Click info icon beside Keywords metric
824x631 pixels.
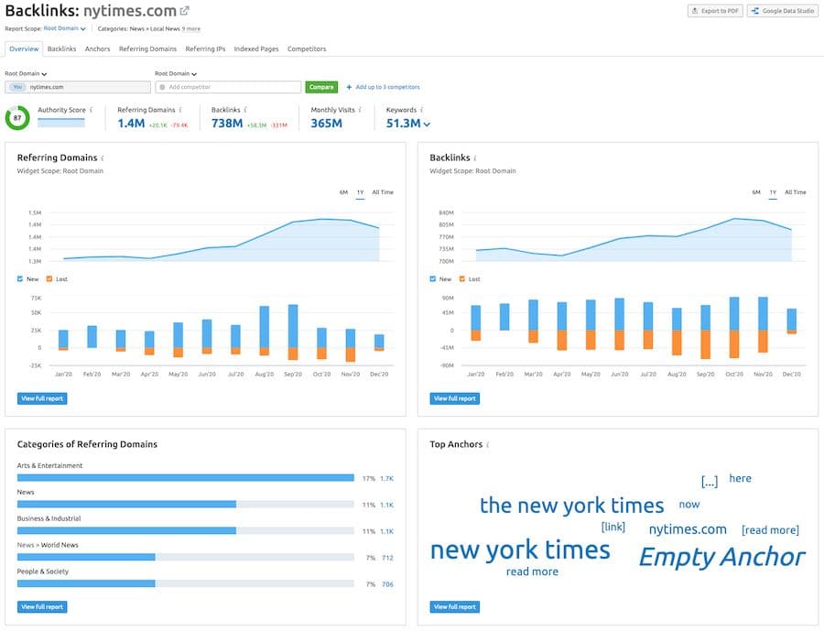coord(421,110)
